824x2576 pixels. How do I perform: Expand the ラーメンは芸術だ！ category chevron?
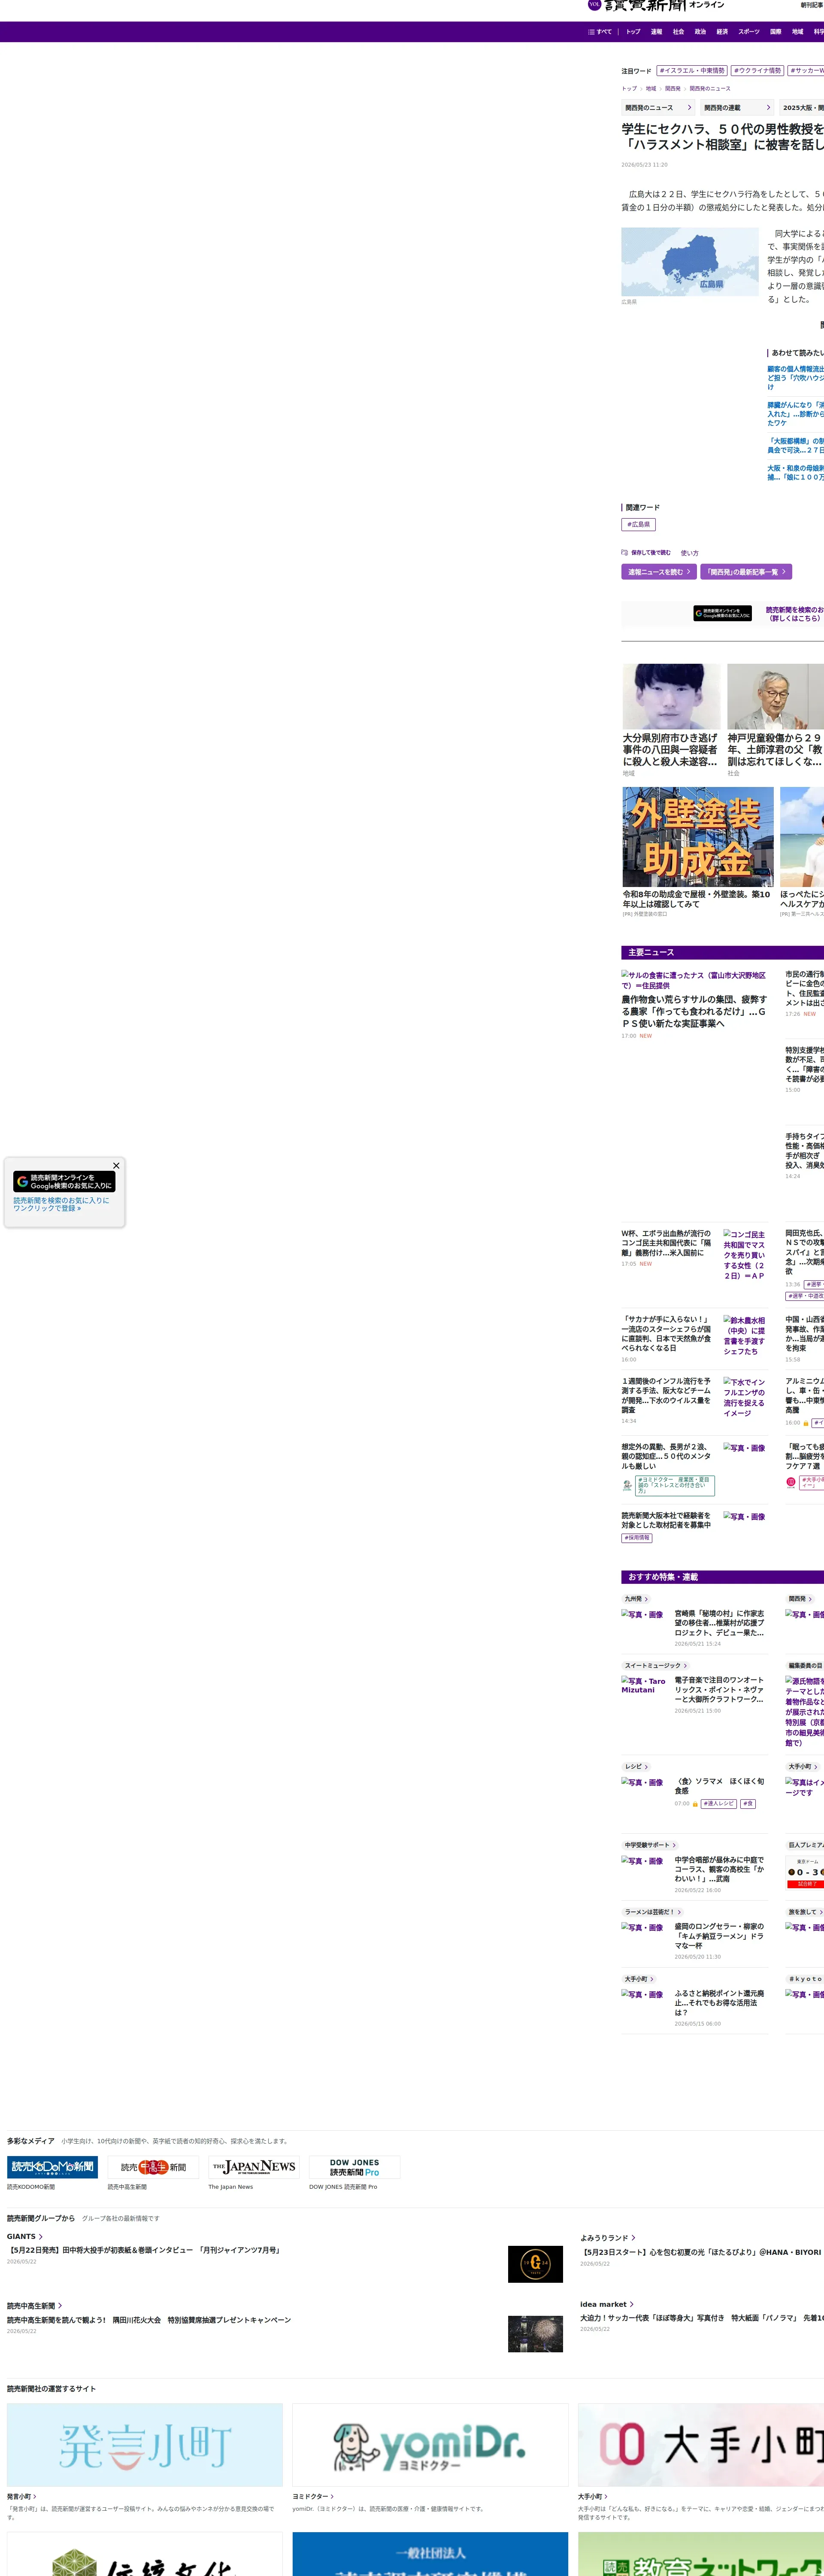679,1912
